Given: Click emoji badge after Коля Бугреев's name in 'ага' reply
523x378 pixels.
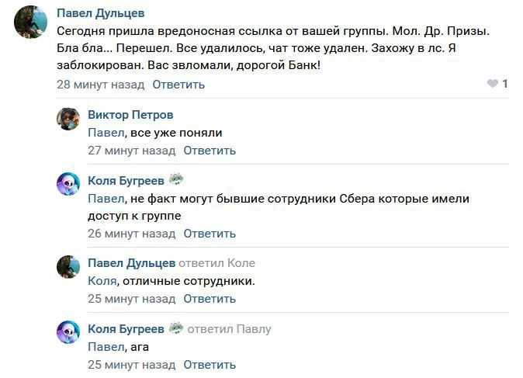Looking at the screenshot, I should click(177, 328).
